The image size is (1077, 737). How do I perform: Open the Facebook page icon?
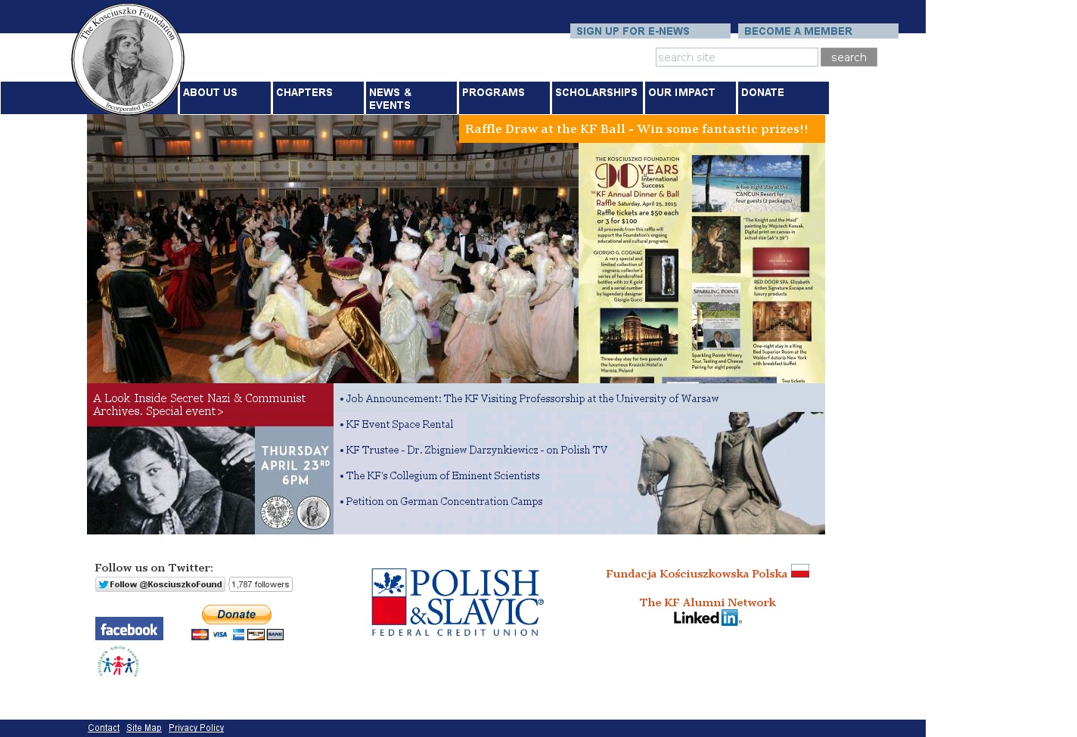tap(129, 628)
